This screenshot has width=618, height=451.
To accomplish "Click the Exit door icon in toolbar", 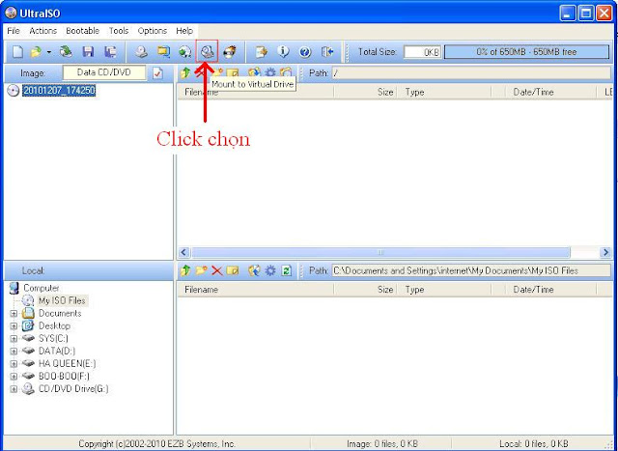I will (x=327, y=51).
